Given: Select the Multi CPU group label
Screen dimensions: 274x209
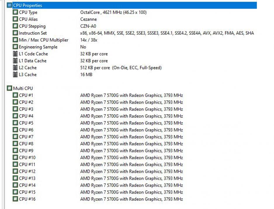Looking at the screenshot, I should coord(23,88).
